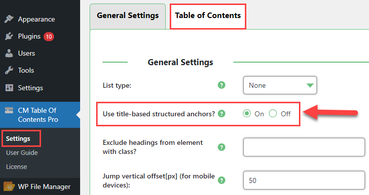Screen dimensions: 369x195
Task: Switch to the General Settings tab
Action: (x=128, y=16)
